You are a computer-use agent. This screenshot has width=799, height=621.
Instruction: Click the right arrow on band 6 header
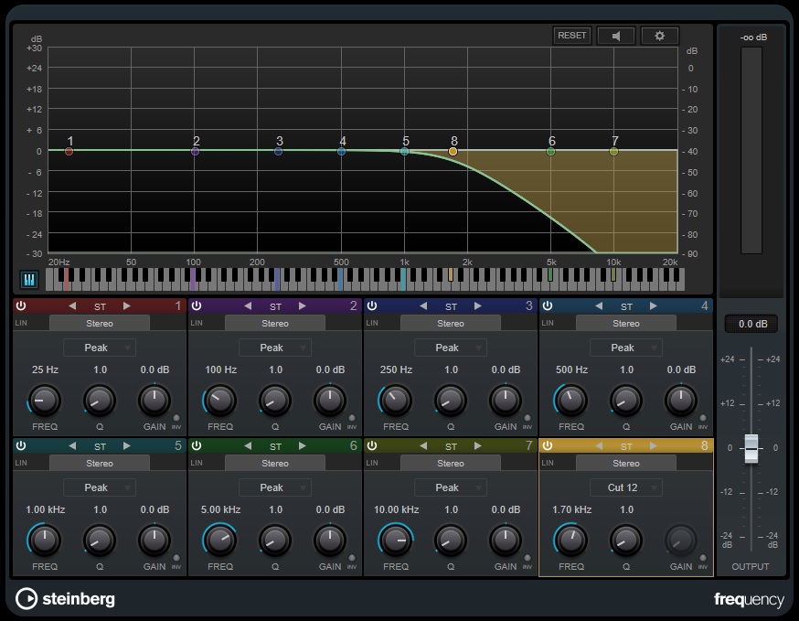pos(303,446)
